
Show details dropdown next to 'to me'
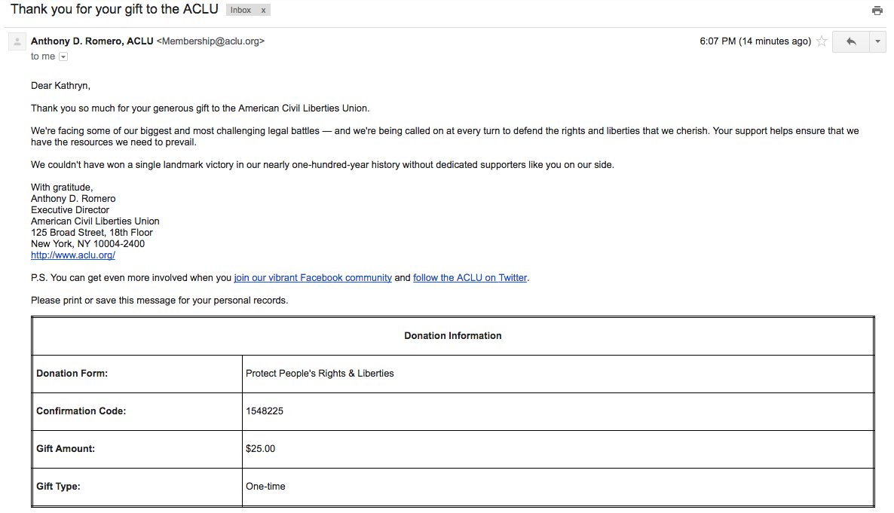tap(63, 56)
